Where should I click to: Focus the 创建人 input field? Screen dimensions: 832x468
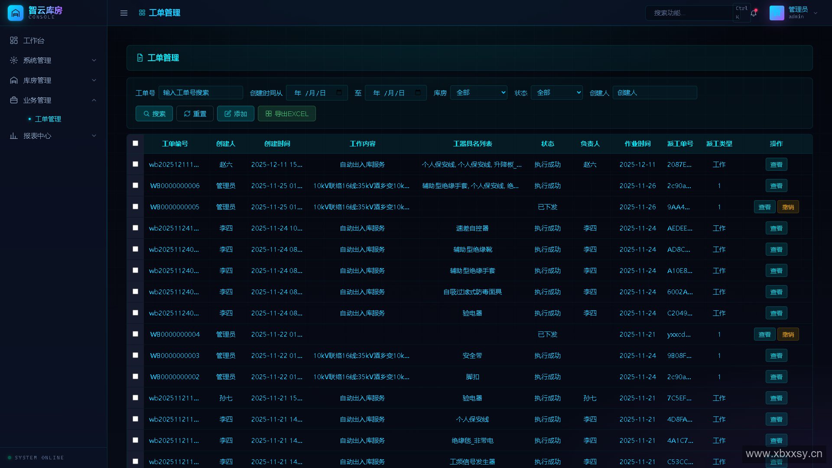pos(655,93)
